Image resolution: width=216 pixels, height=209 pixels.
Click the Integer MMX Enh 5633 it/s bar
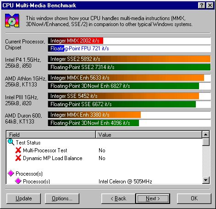click(x=126, y=78)
